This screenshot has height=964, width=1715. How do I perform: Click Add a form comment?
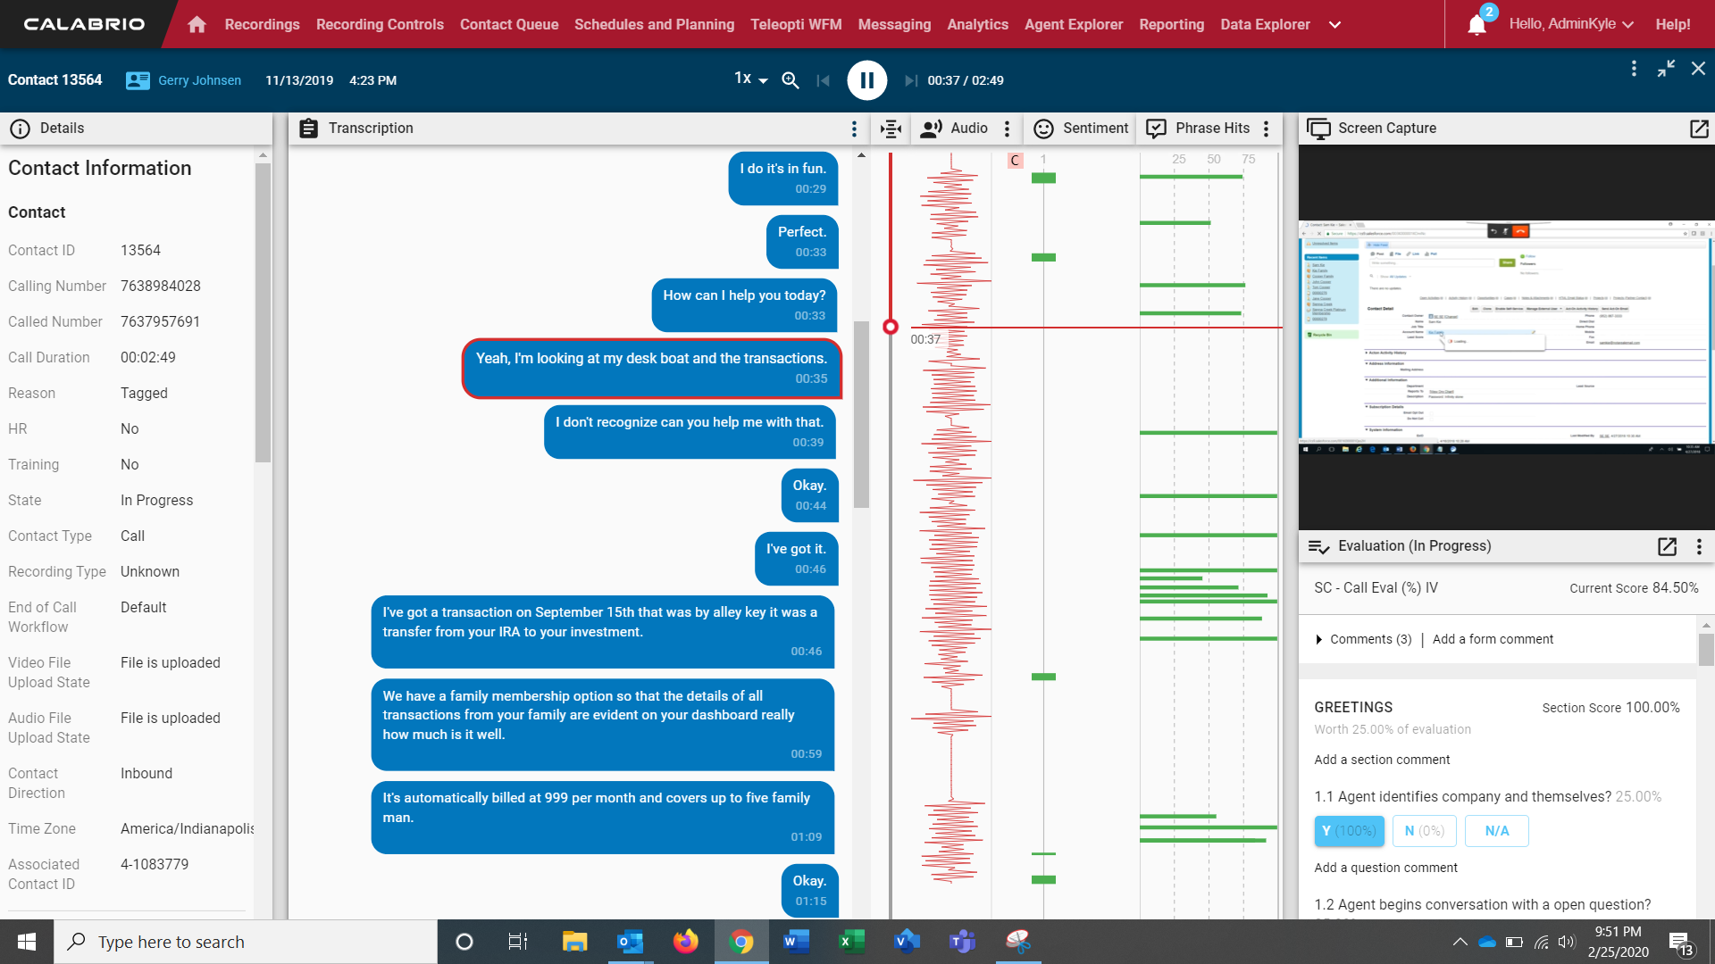1493,639
